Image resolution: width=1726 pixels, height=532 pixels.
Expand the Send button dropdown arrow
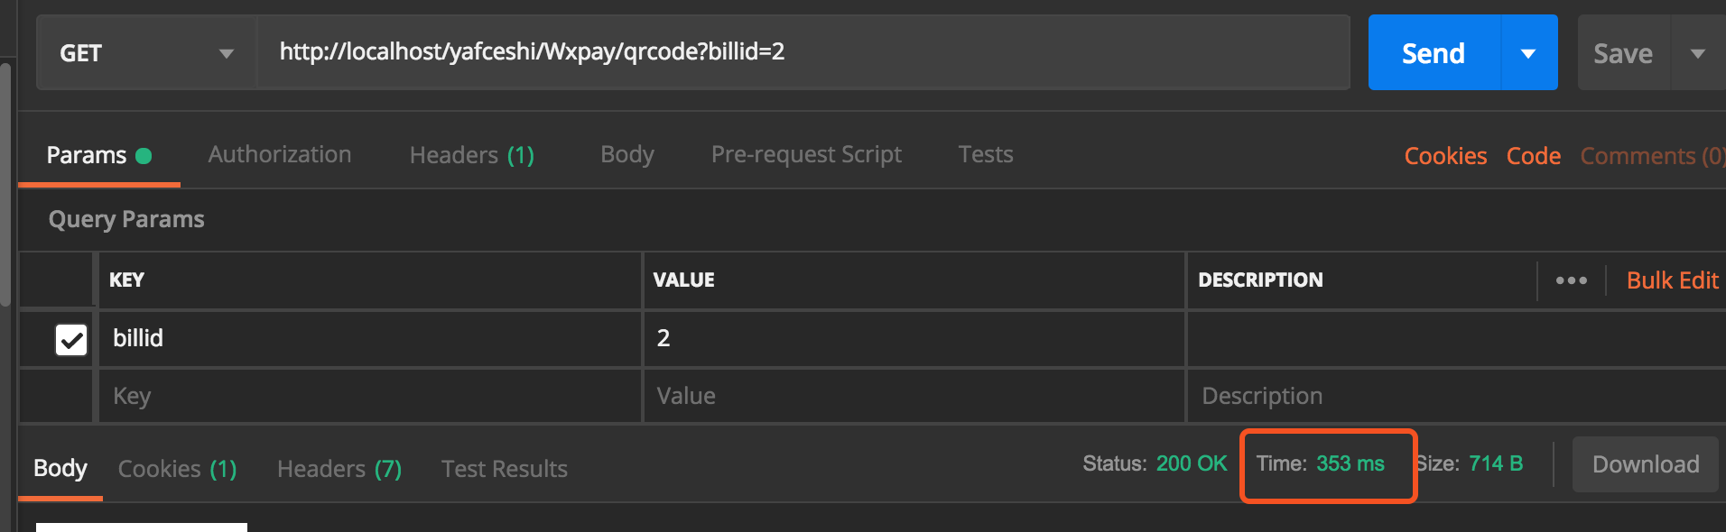pyautogui.click(x=1528, y=53)
